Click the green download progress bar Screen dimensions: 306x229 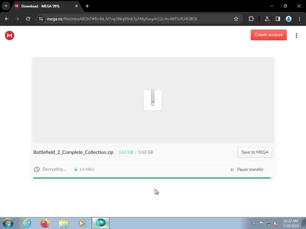(153, 178)
